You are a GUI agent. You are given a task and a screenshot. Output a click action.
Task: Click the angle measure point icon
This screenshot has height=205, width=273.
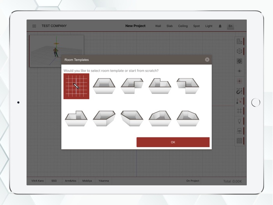(239, 101)
